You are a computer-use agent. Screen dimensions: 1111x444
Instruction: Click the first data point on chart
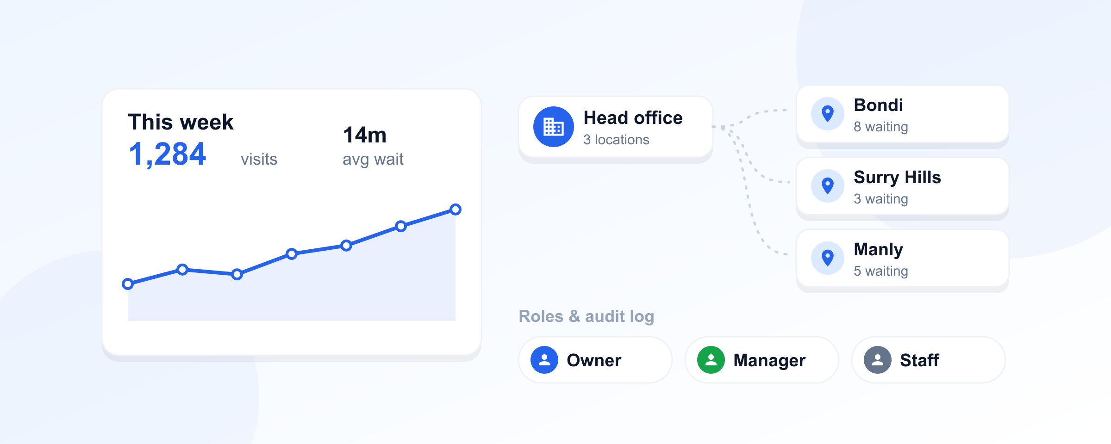(x=128, y=284)
